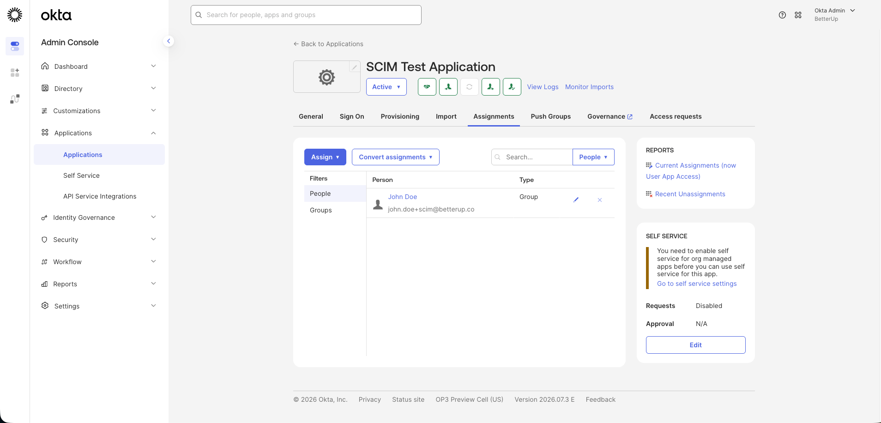The width and height of the screenshot is (881, 423).
Task: Click the greyed-out sync arrows icon
Action: (470, 87)
